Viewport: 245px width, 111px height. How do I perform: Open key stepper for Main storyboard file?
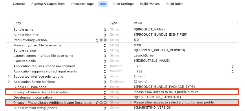(105, 45)
